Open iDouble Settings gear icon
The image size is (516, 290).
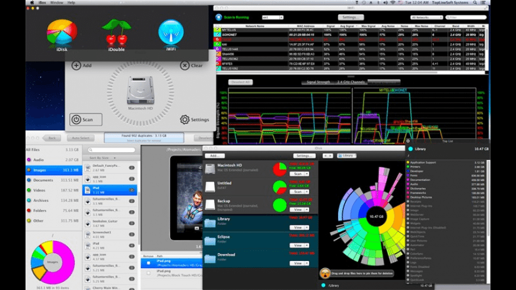184,120
